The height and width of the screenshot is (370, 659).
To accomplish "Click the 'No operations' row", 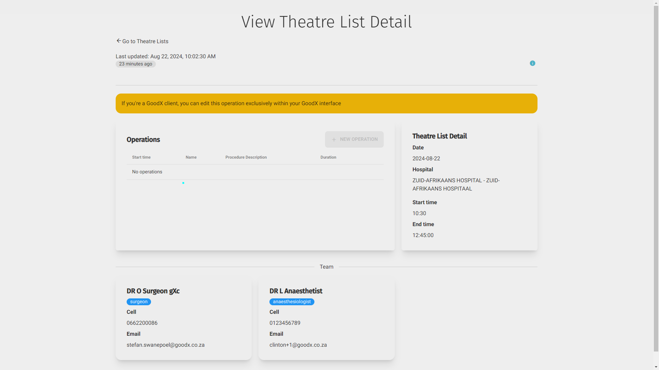I will tap(255, 172).
